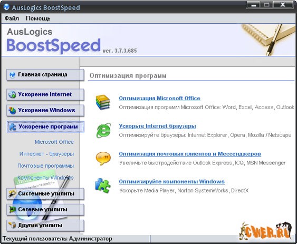Open Ускорение Internet section

[x=45, y=94]
